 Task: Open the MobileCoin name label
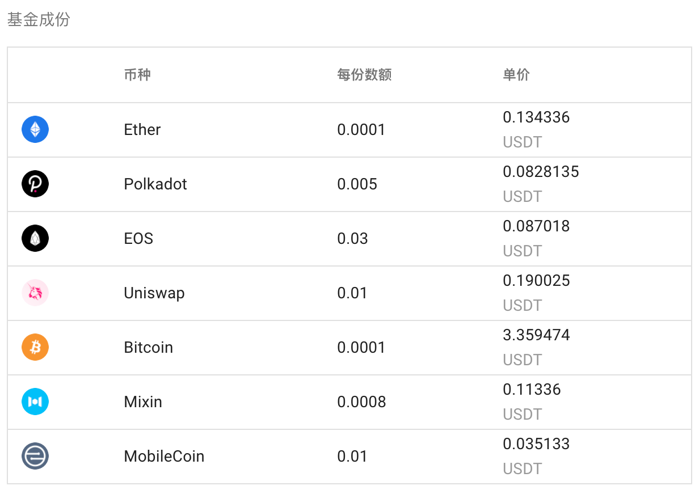point(164,457)
